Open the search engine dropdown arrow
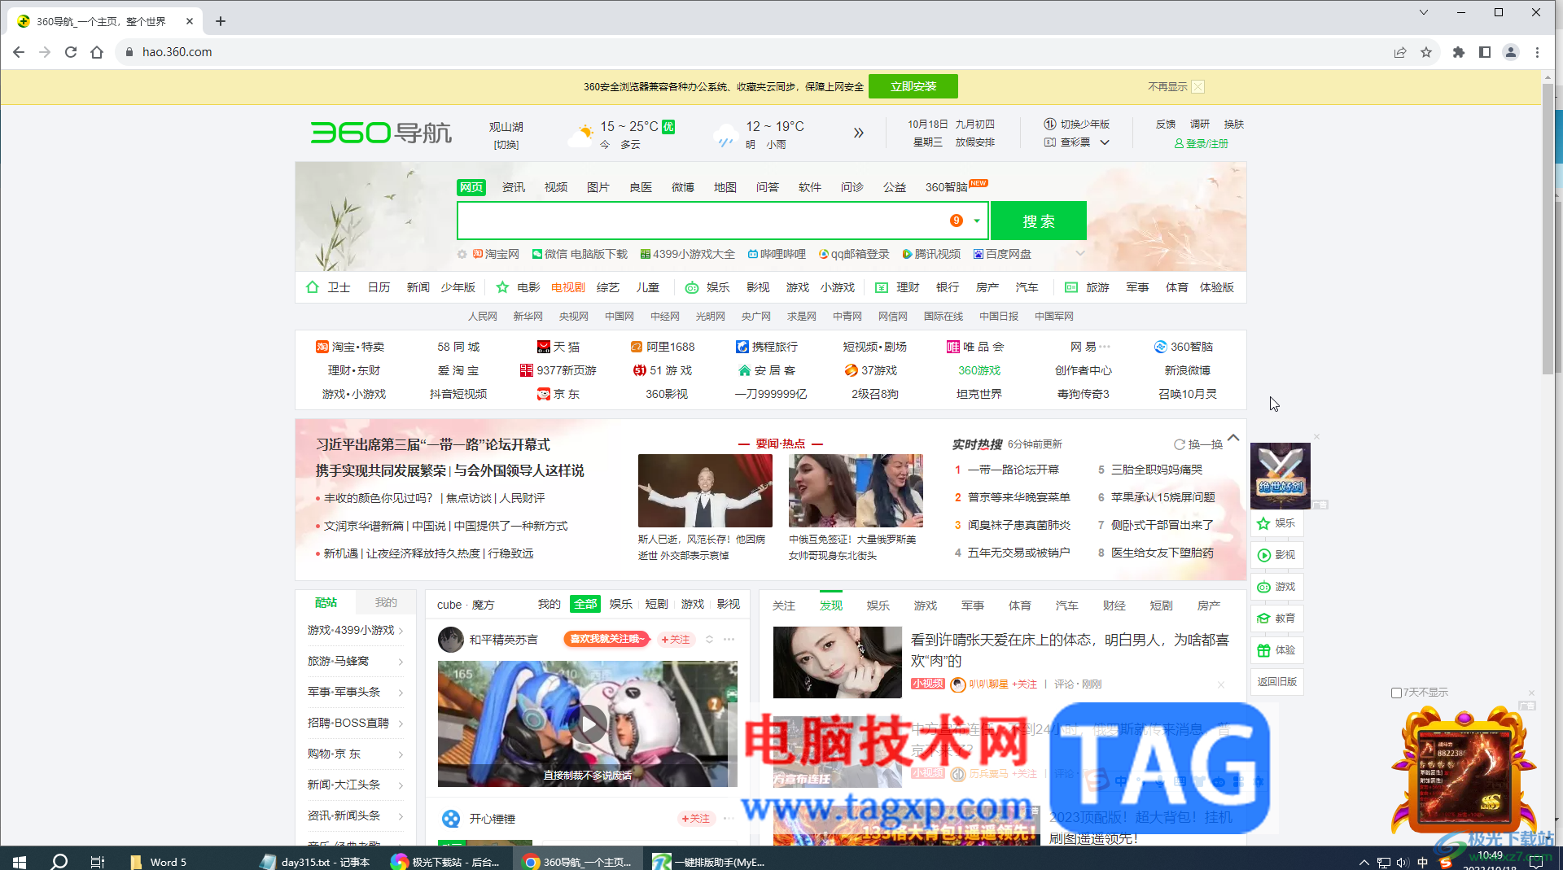The width and height of the screenshot is (1563, 870). tap(977, 221)
